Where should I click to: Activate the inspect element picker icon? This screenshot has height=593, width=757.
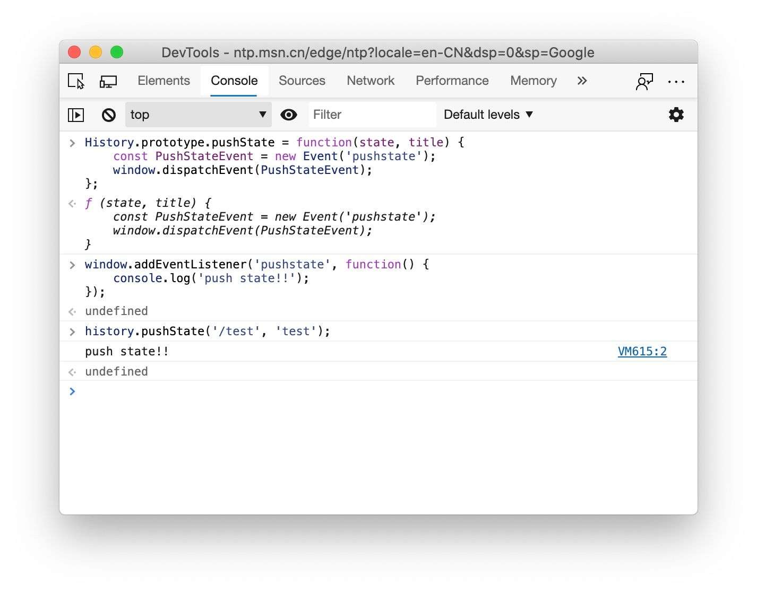76,81
